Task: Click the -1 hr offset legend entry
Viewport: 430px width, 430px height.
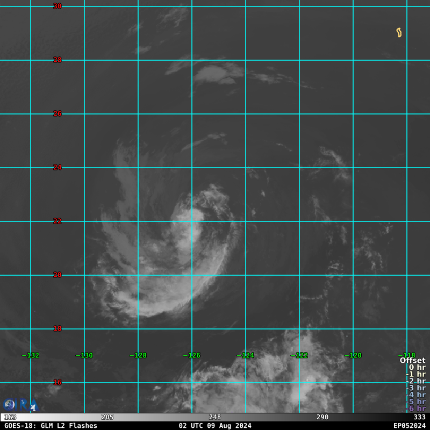Action: tap(415, 375)
